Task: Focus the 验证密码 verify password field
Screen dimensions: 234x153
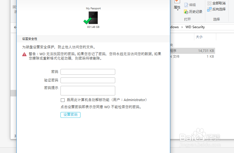Action: coord(88,80)
